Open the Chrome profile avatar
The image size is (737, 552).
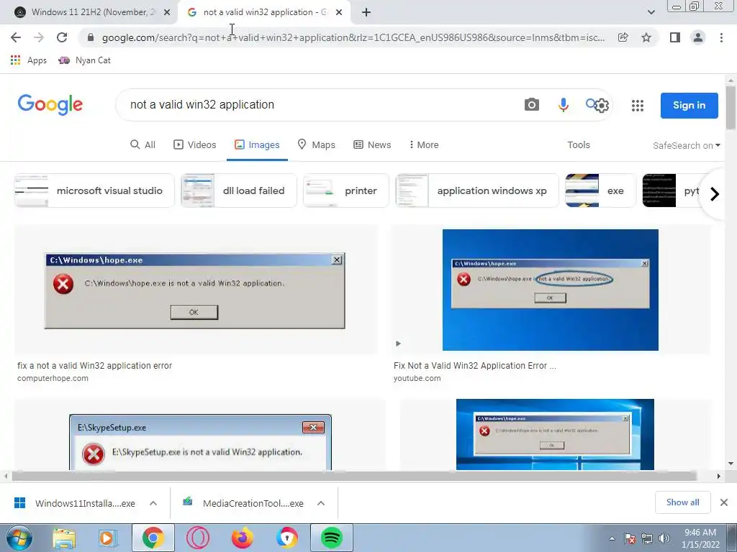coord(698,37)
